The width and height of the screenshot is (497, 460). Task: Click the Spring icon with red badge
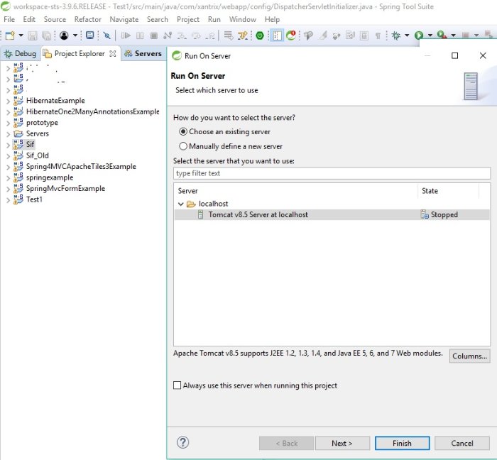pyautogui.click(x=290, y=35)
